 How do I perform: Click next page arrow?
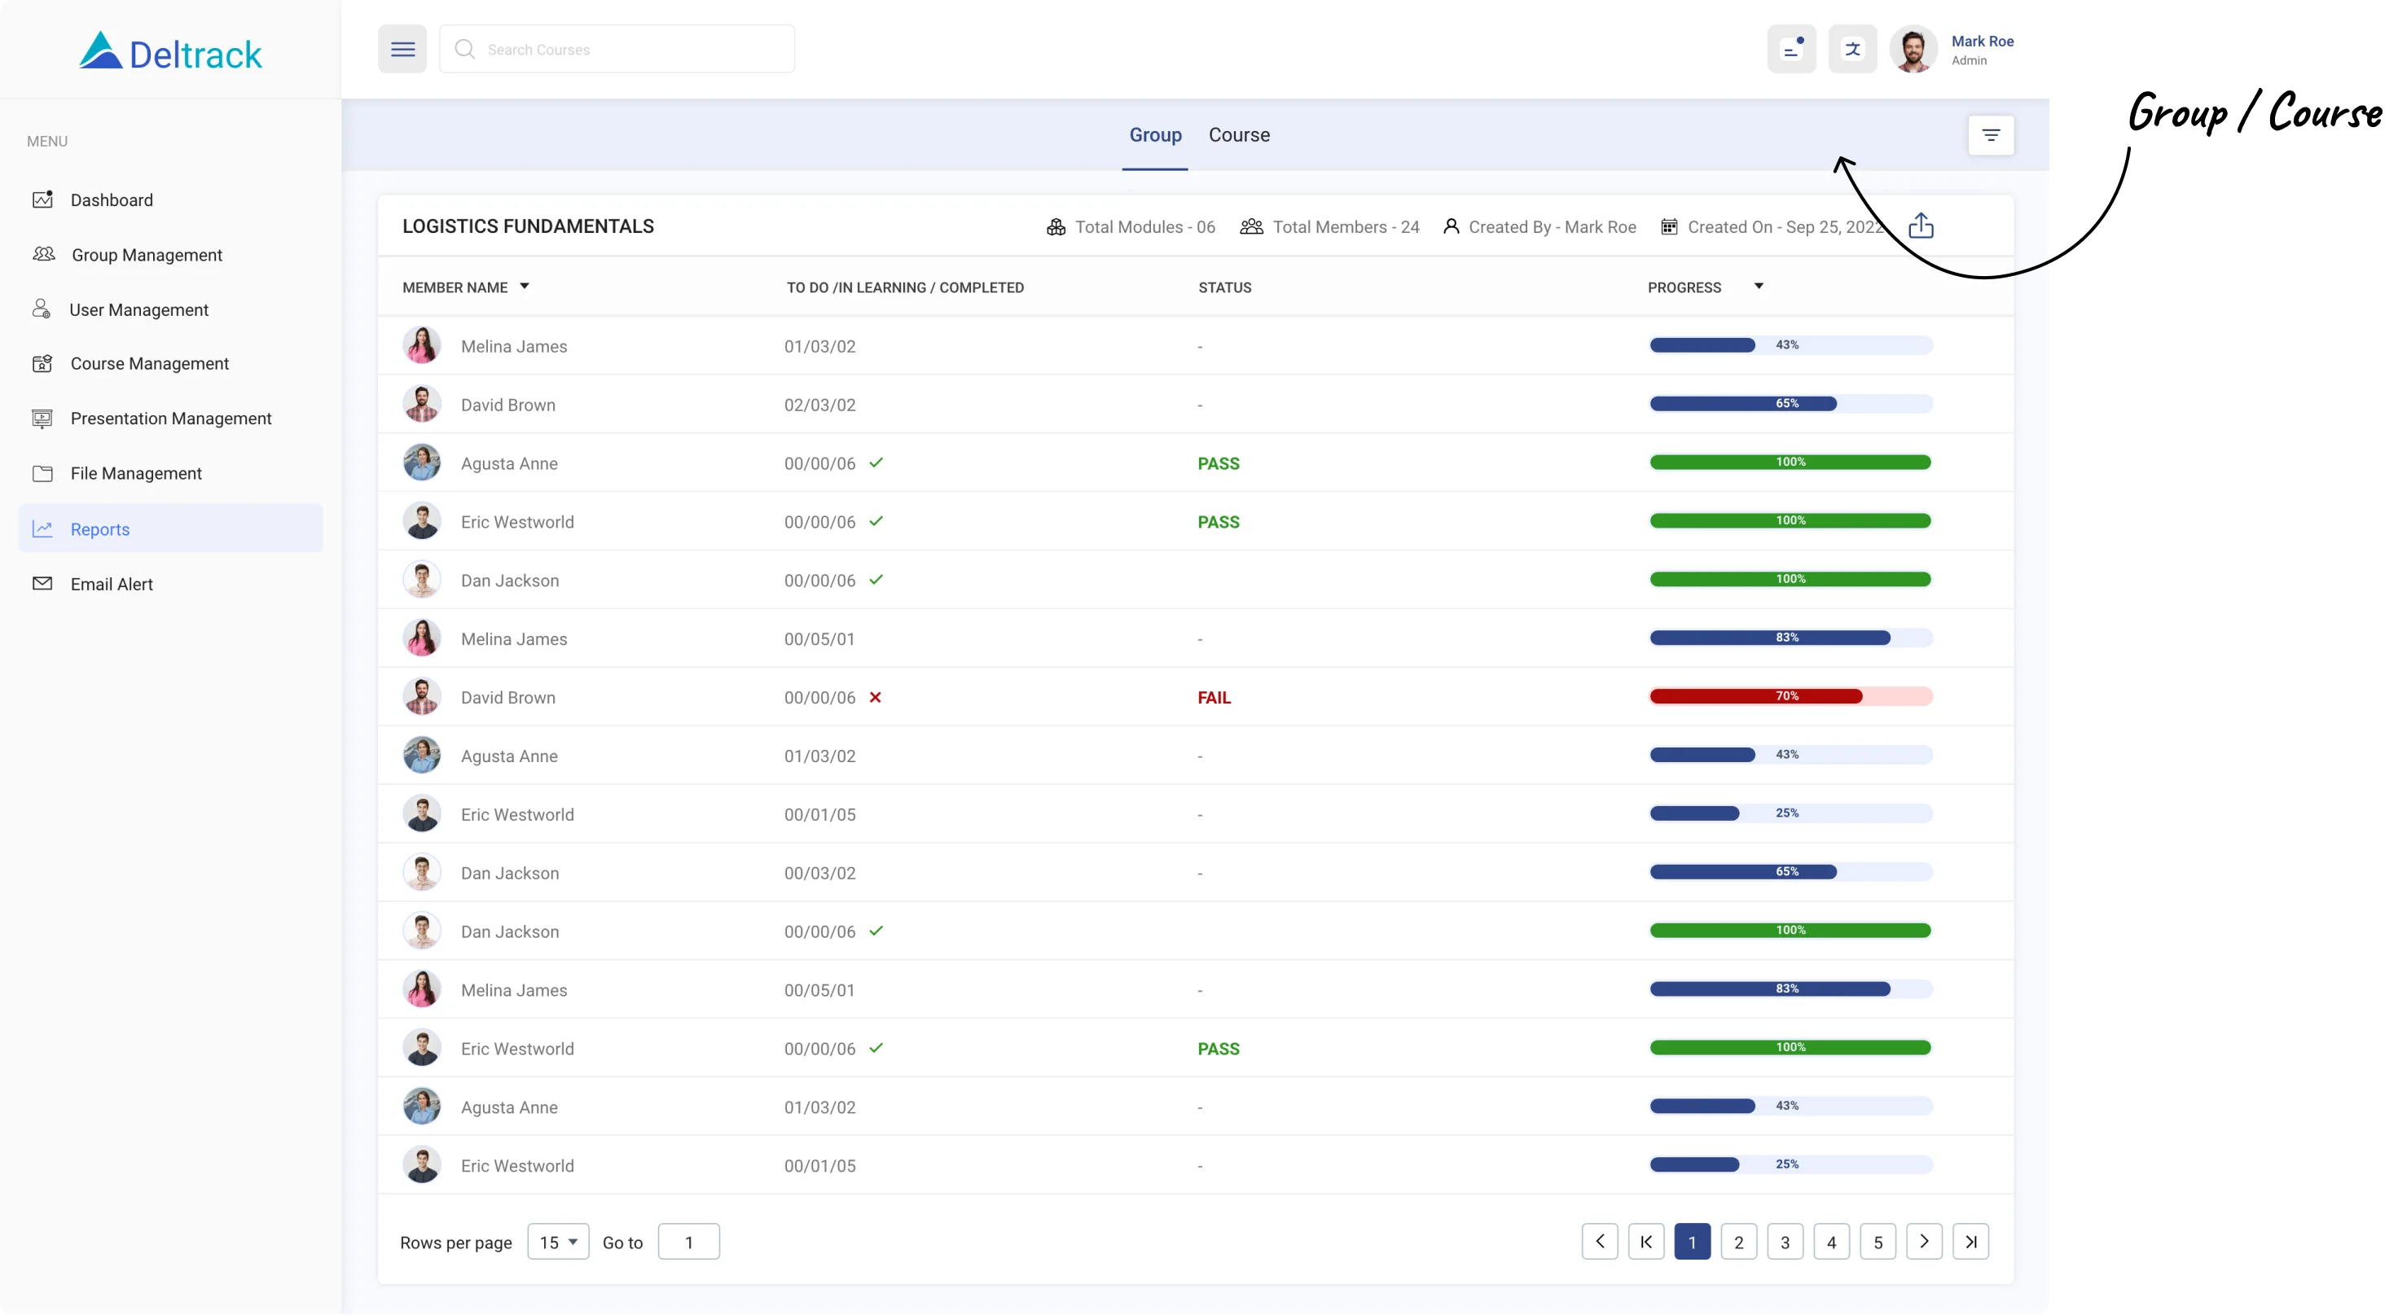(x=1923, y=1242)
